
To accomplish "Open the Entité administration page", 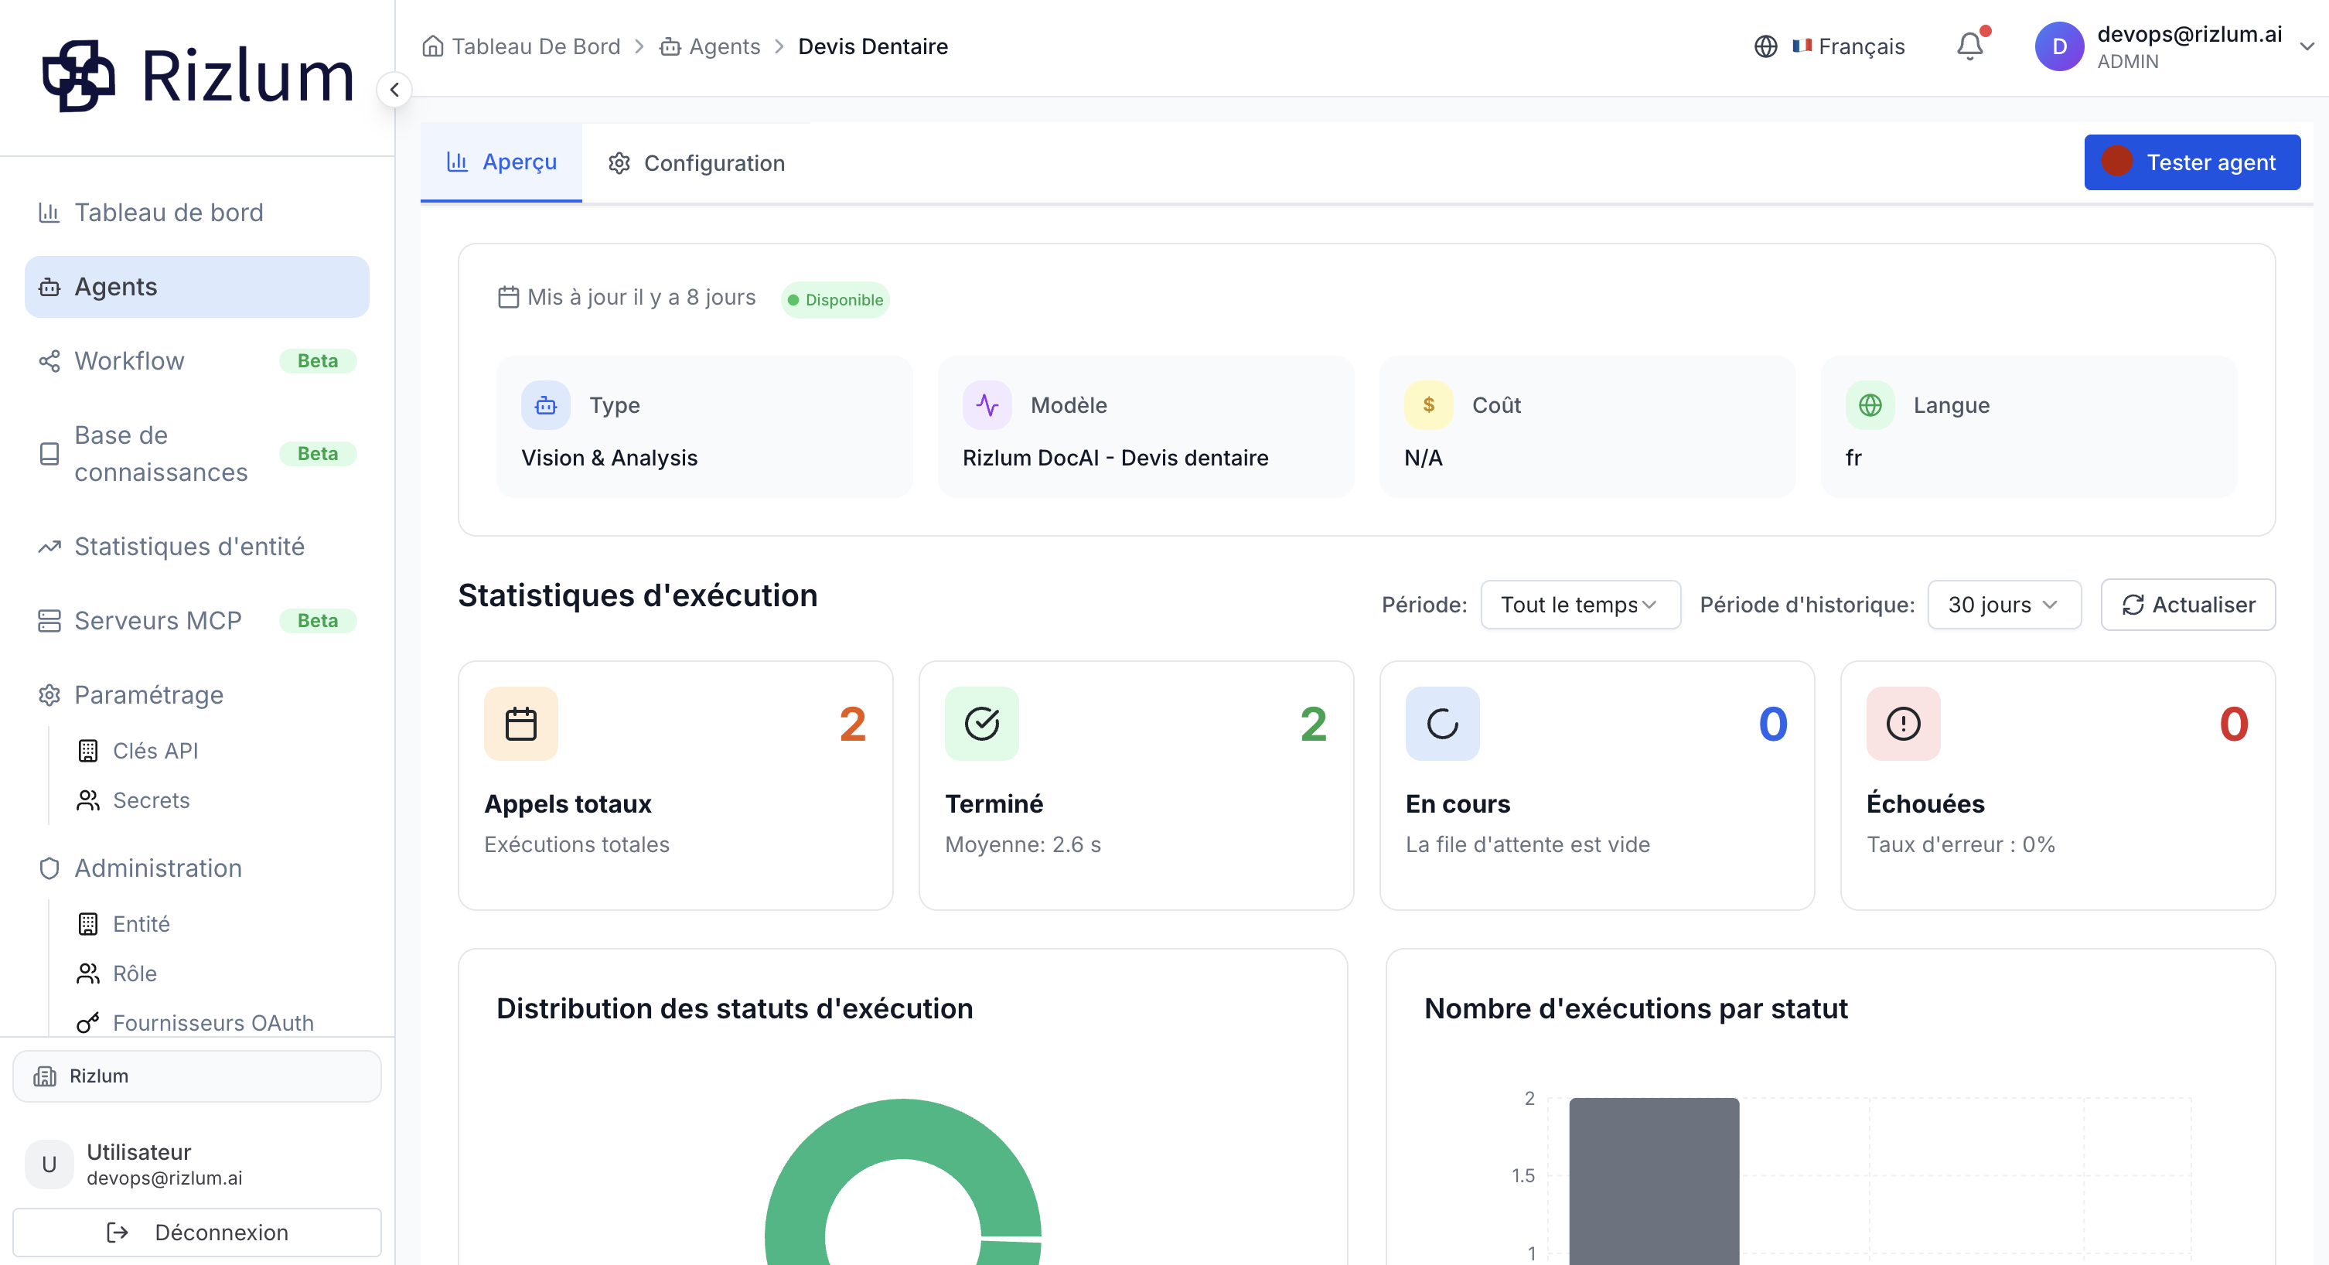I will [141, 924].
